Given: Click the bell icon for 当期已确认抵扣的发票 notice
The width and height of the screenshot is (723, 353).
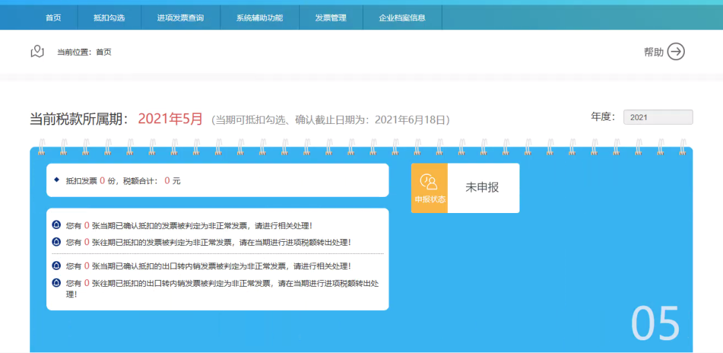Looking at the screenshot, I should click(57, 226).
